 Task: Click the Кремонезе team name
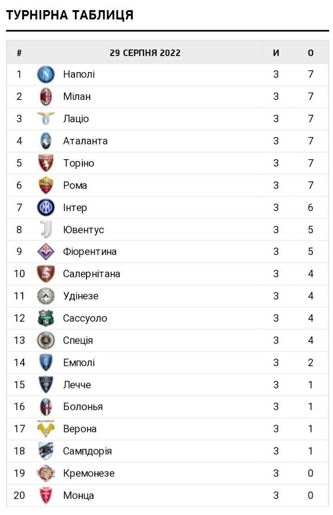click(89, 473)
